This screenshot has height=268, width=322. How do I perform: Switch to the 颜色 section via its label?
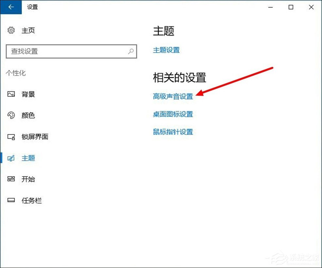(28, 115)
